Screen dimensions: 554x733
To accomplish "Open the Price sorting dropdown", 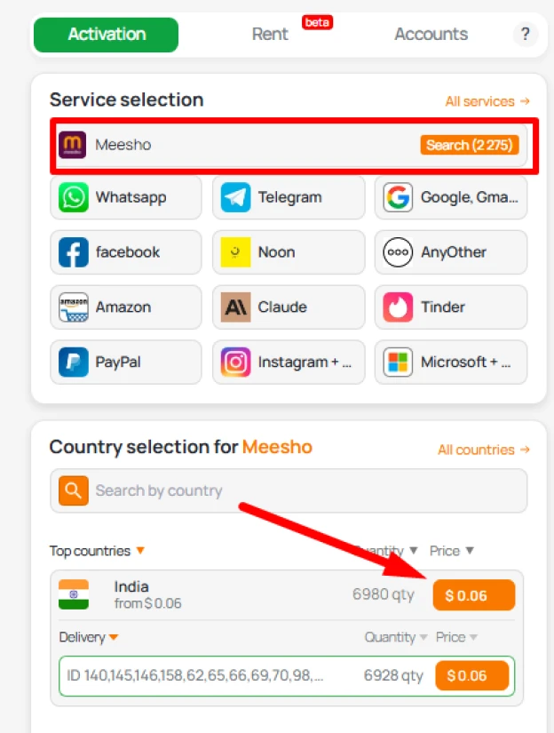I will pyautogui.click(x=452, y=551).
